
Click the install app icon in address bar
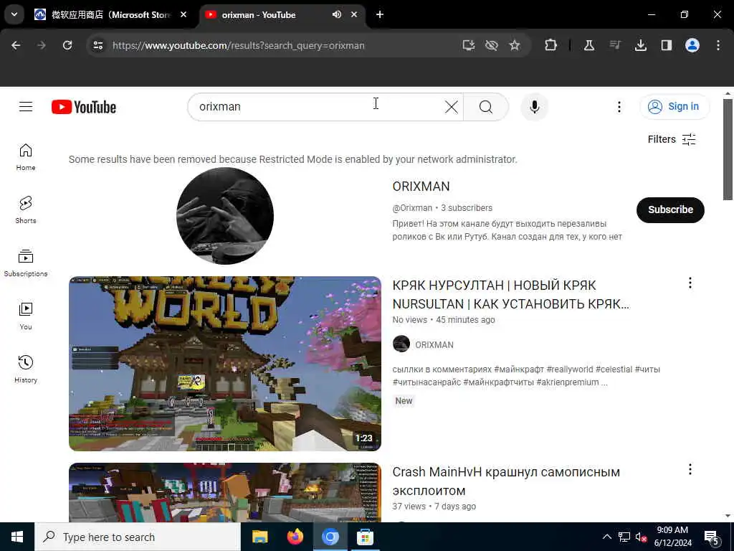[469, 45]
